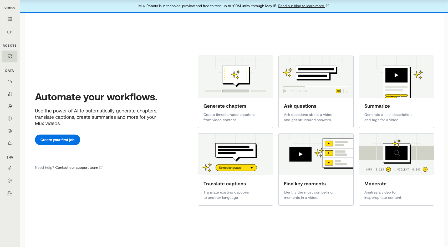Open the Find key moments card title
The height and width of the screenshot is (247, 448).
click(305, 184)
